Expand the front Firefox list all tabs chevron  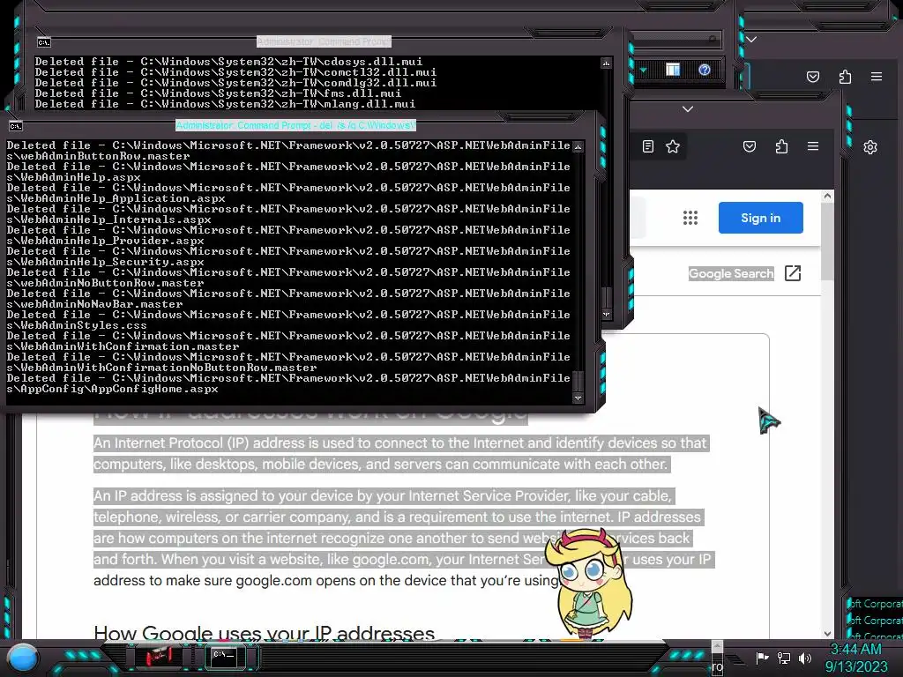688,108
